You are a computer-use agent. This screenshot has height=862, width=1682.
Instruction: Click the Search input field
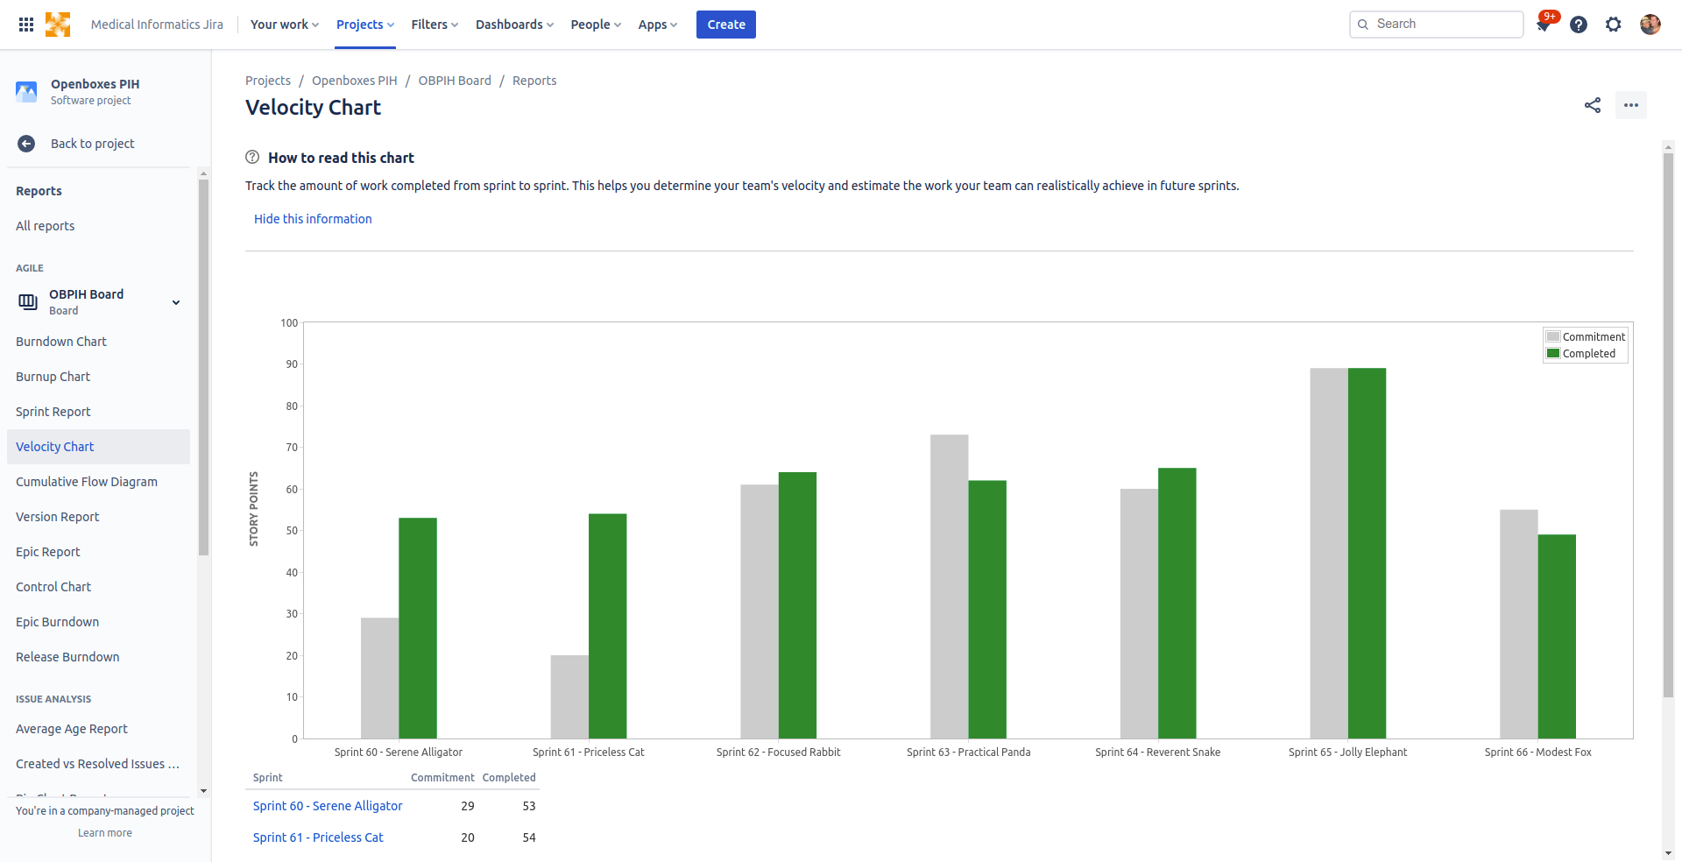point(1437,25)
